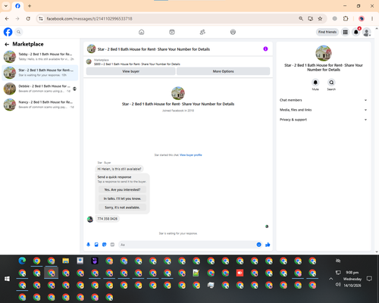This screenshot has width=379, height=303.
Task: Select Star's house rental conversation
Action: click(x=40, y=73)
